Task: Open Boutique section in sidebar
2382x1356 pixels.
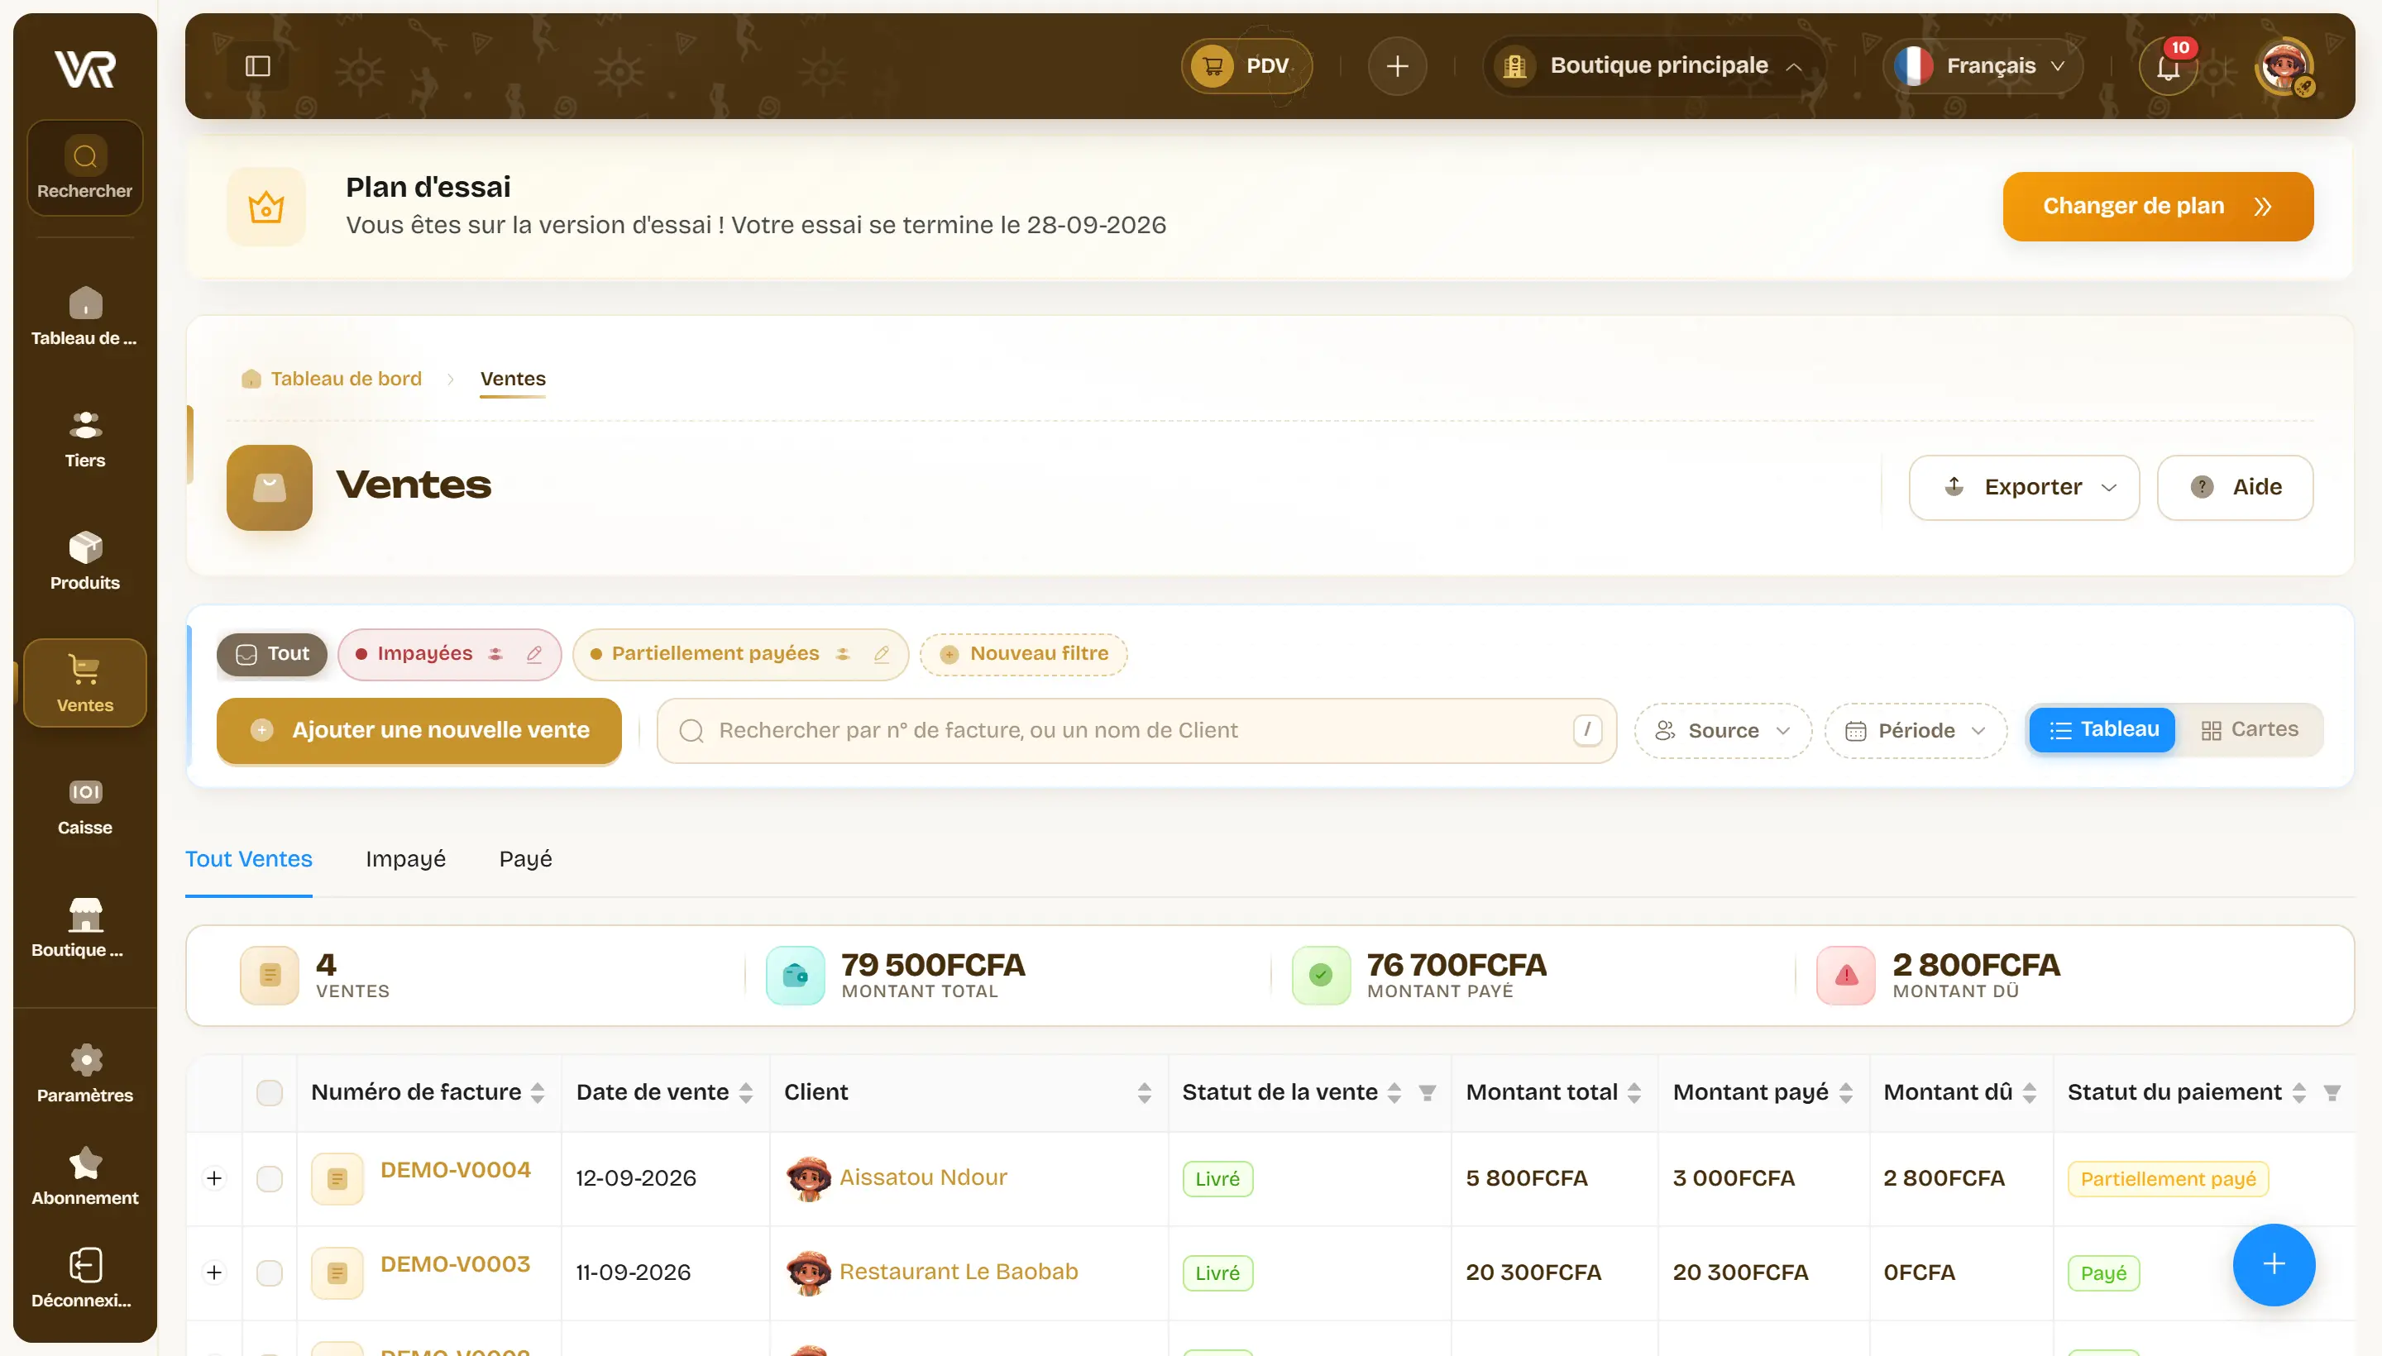Action: [84, 929]
